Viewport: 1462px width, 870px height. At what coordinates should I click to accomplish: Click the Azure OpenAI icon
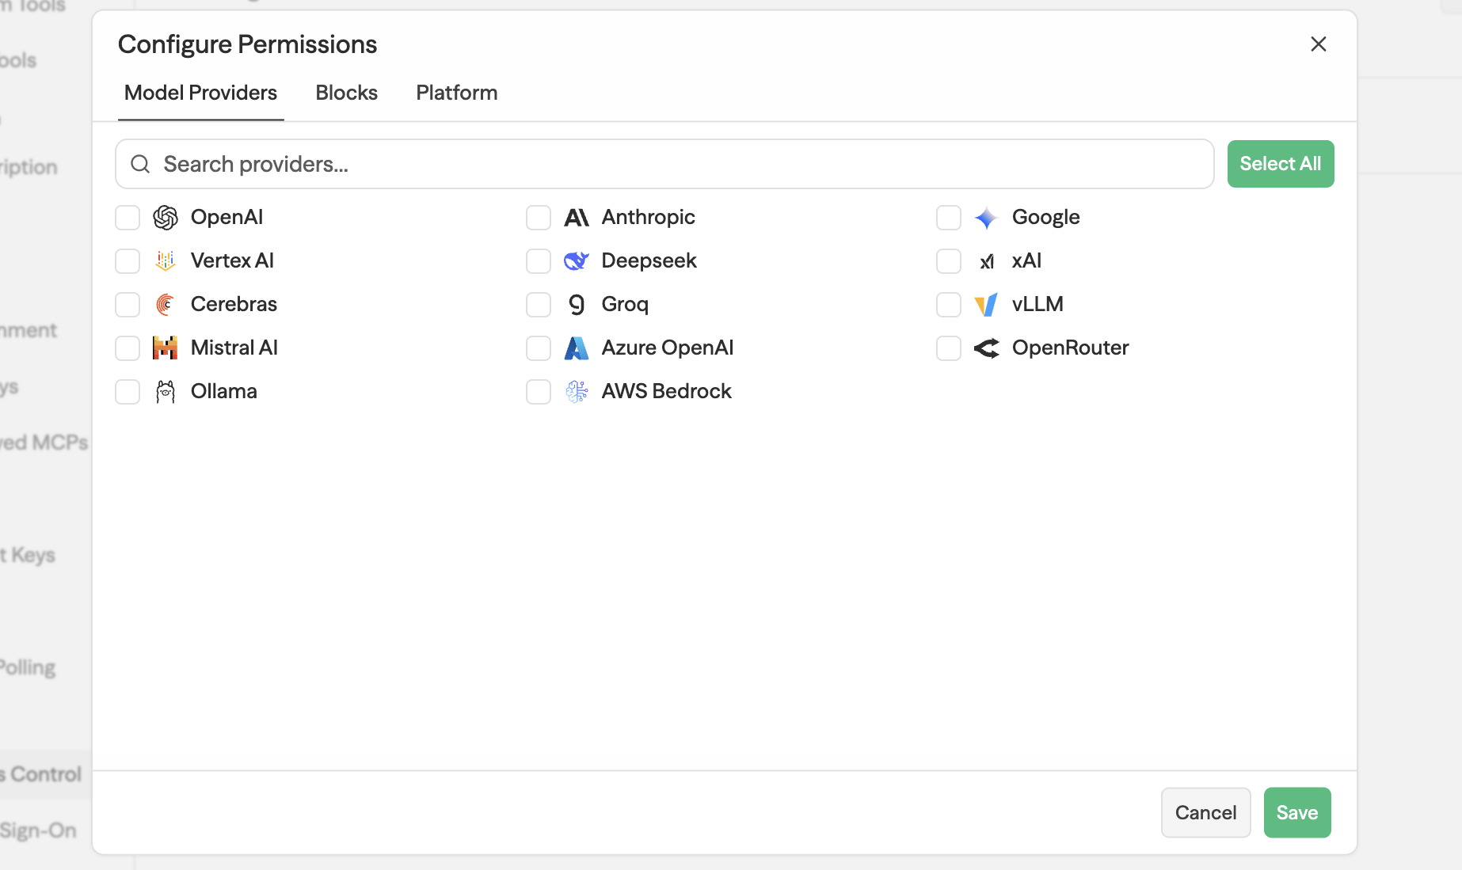[577, 347]
